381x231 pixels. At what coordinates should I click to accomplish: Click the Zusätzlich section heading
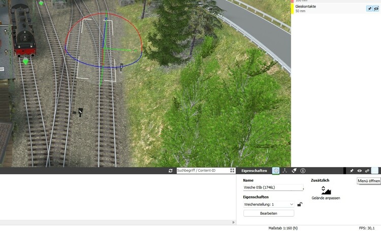pos(320,180)
